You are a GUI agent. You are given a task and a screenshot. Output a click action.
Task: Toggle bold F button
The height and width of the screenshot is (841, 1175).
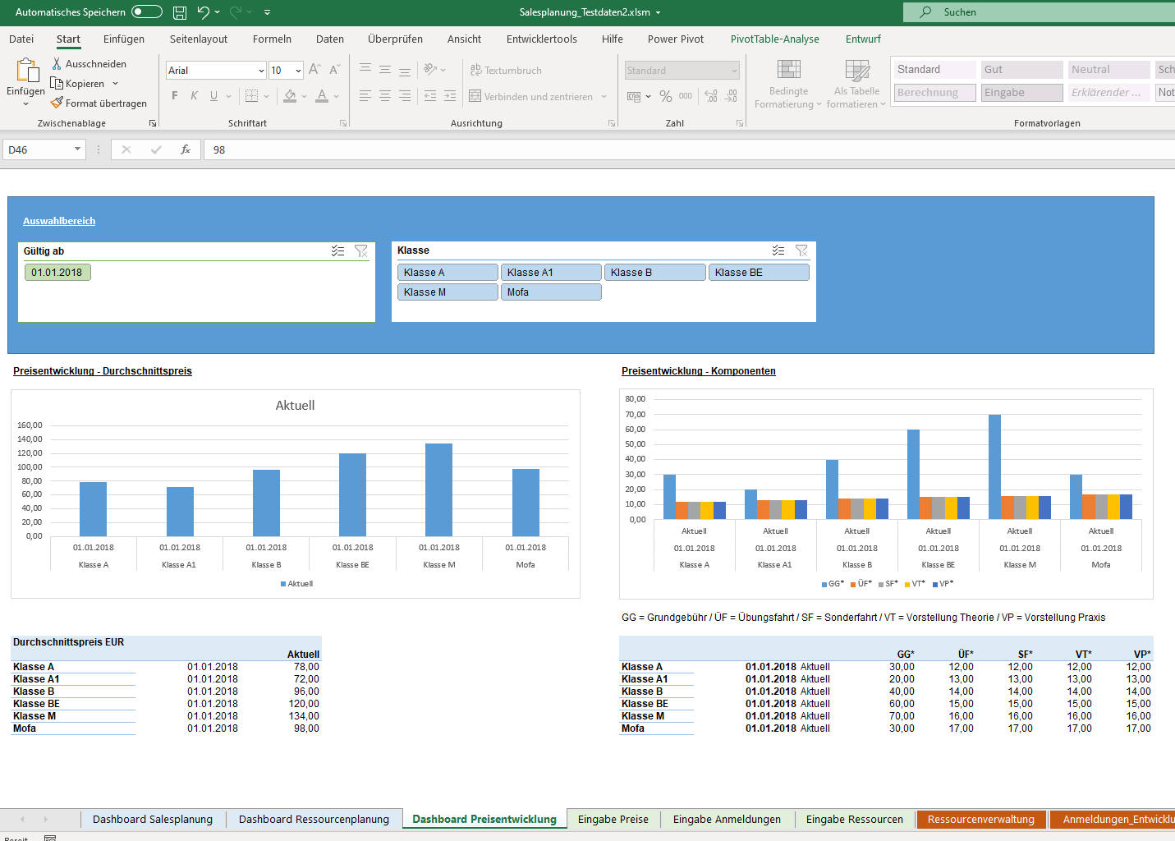(175, 96)
